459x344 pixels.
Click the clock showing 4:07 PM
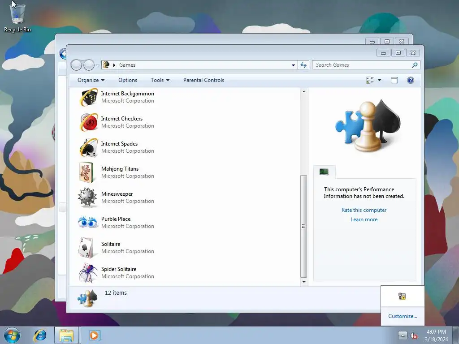(436, 332)
